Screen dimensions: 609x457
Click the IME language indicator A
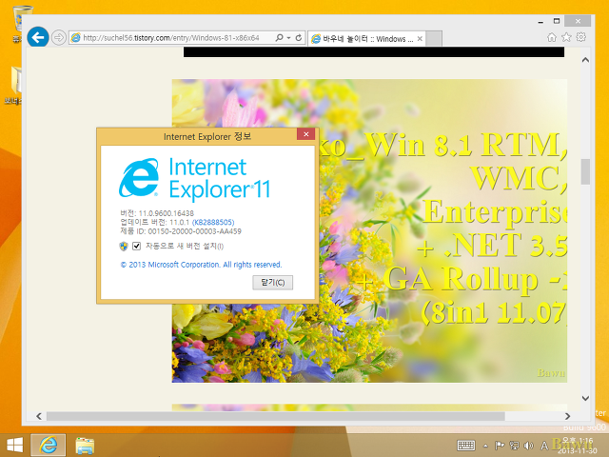tap(544, 446)
